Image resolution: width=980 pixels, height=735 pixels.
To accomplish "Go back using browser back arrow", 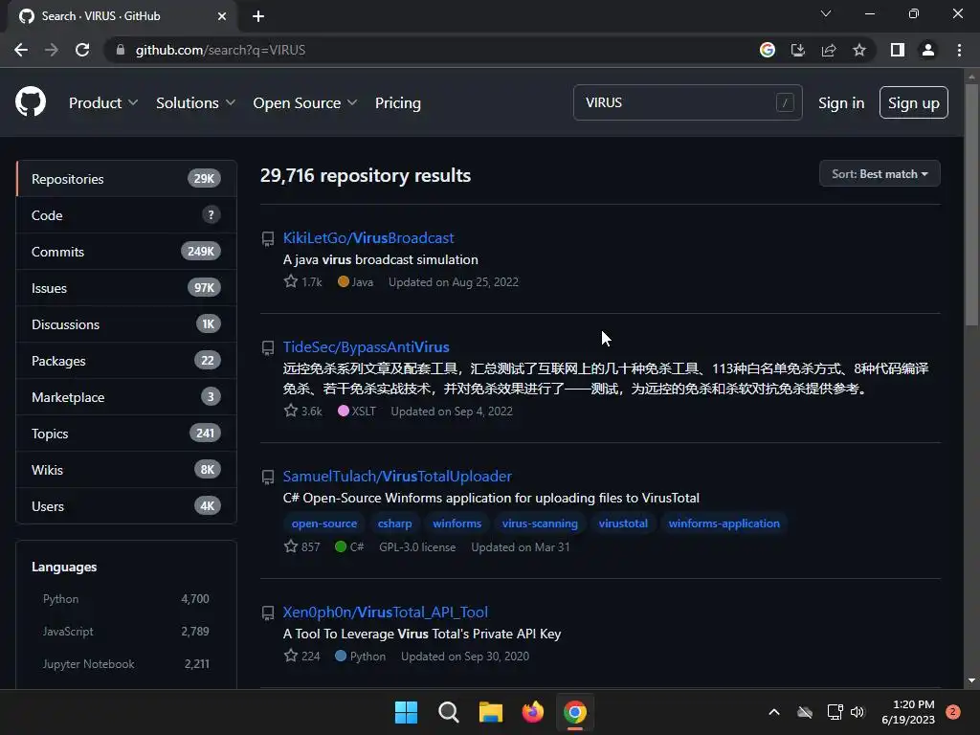I will (x=21, y=50).
